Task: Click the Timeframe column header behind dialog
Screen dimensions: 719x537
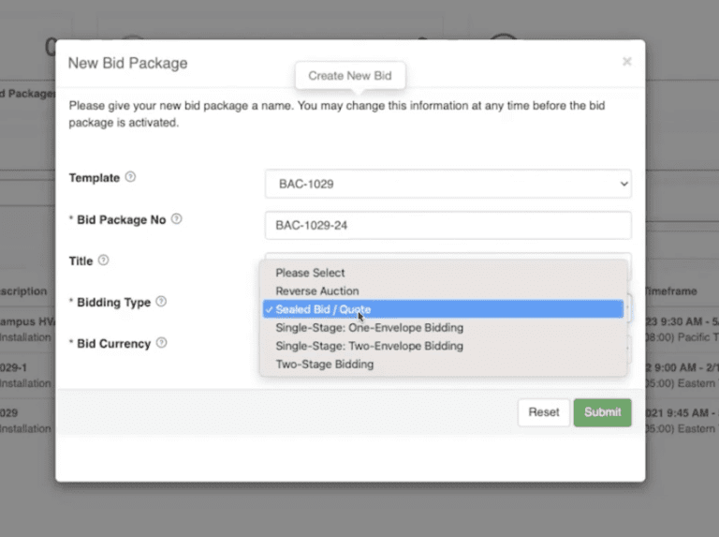Action: [x=671, y=291]
